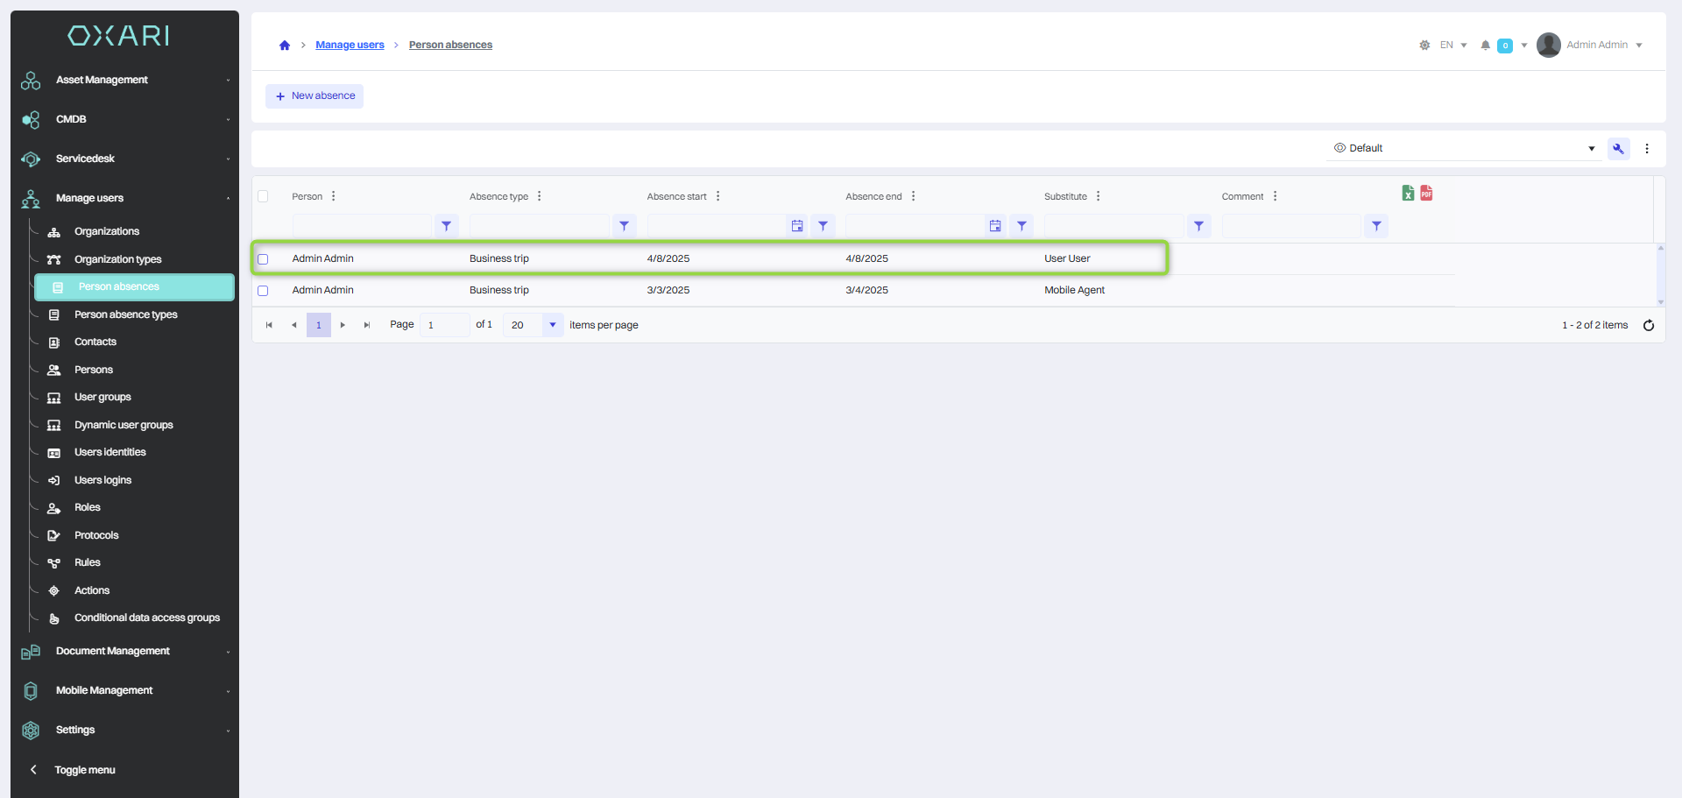Open items per page dropdown
Viewport: 1682px width, 798px height.
coord(552,325)
